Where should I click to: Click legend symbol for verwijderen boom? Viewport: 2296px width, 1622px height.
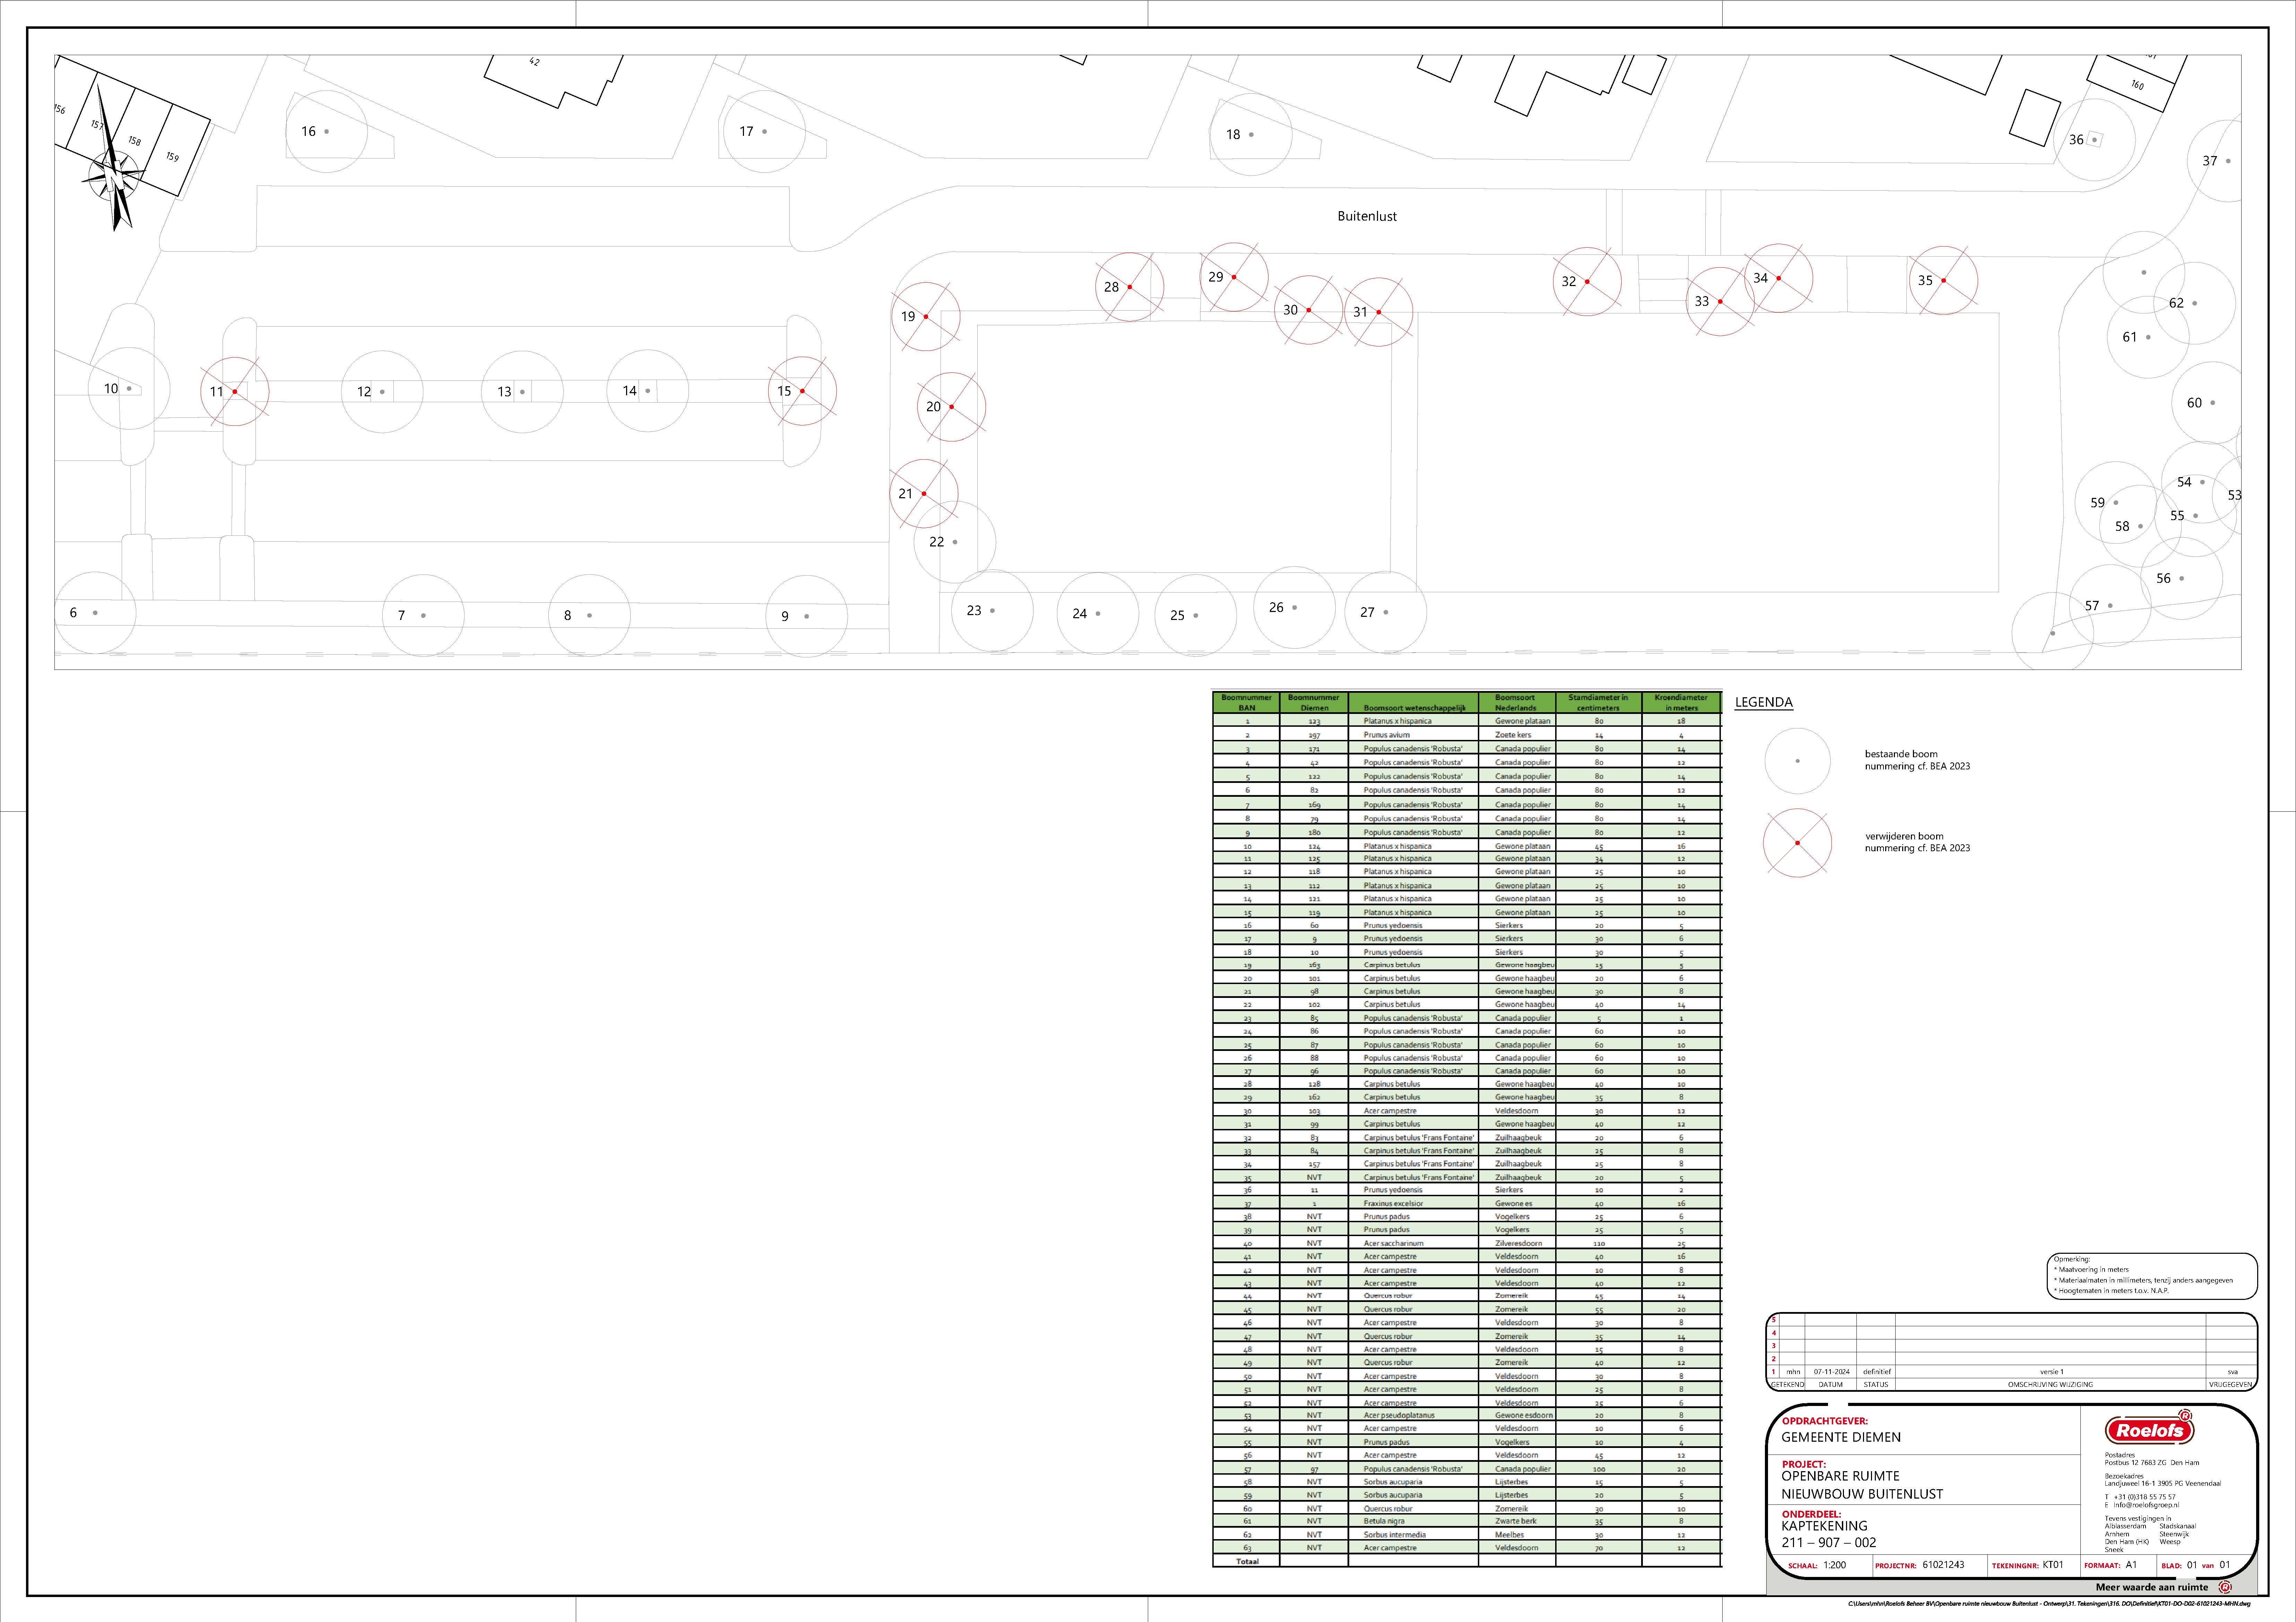[x=1797, y=843]
